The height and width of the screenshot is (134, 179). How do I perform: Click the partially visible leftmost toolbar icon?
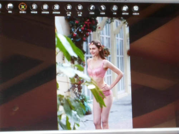(1, 6)
